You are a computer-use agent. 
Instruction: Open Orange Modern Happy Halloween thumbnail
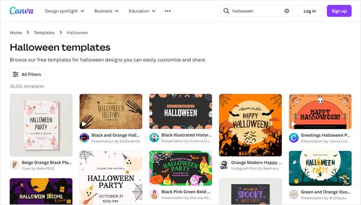tap(250, 125)
